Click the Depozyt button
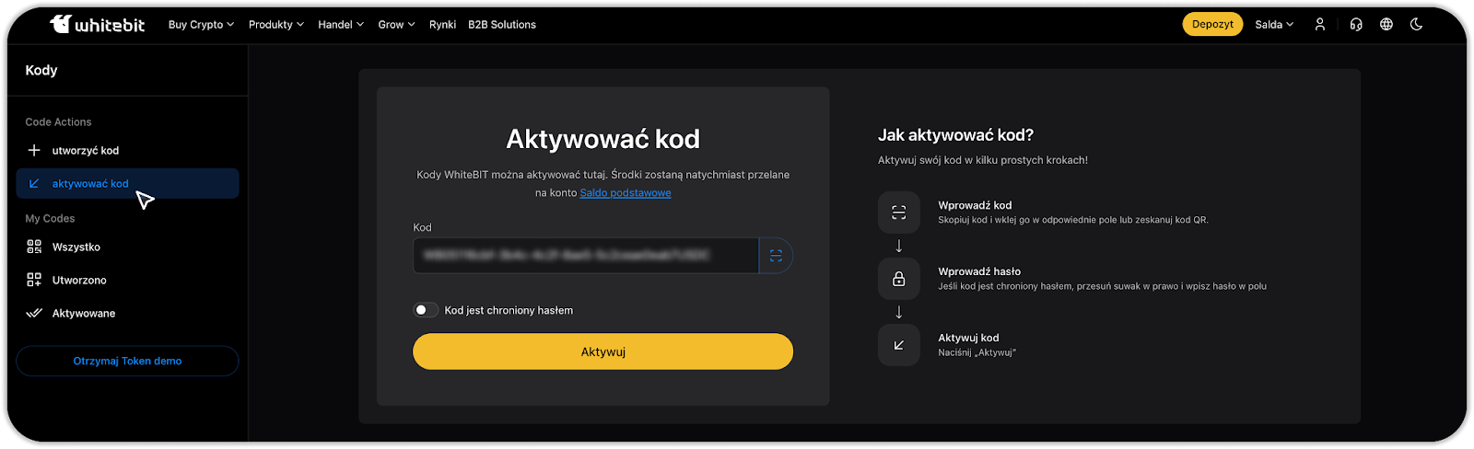 (x=1212, y=25)
